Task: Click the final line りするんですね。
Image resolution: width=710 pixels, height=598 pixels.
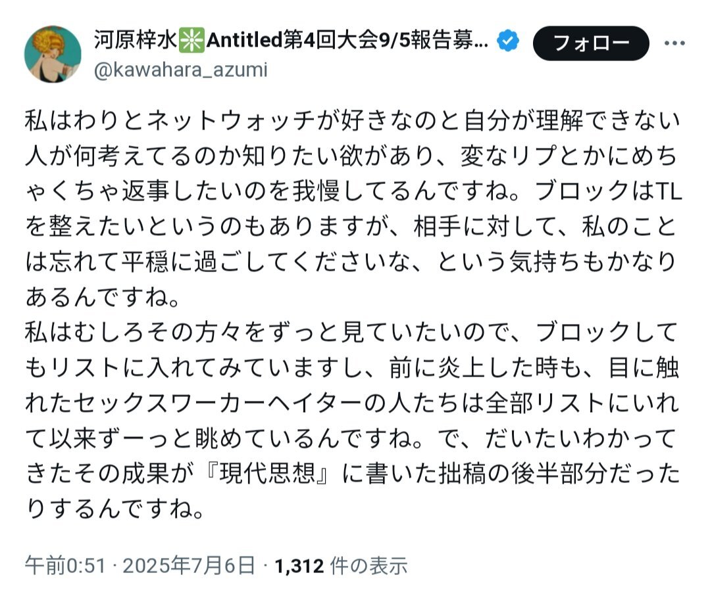Action: tap(115, 509)
